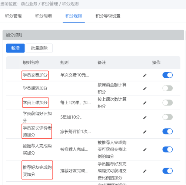Image resolution: width=186 pixels, height=185 pixels.
Task: Enable the 学员获得好评加分 switch
Action: 167,117
